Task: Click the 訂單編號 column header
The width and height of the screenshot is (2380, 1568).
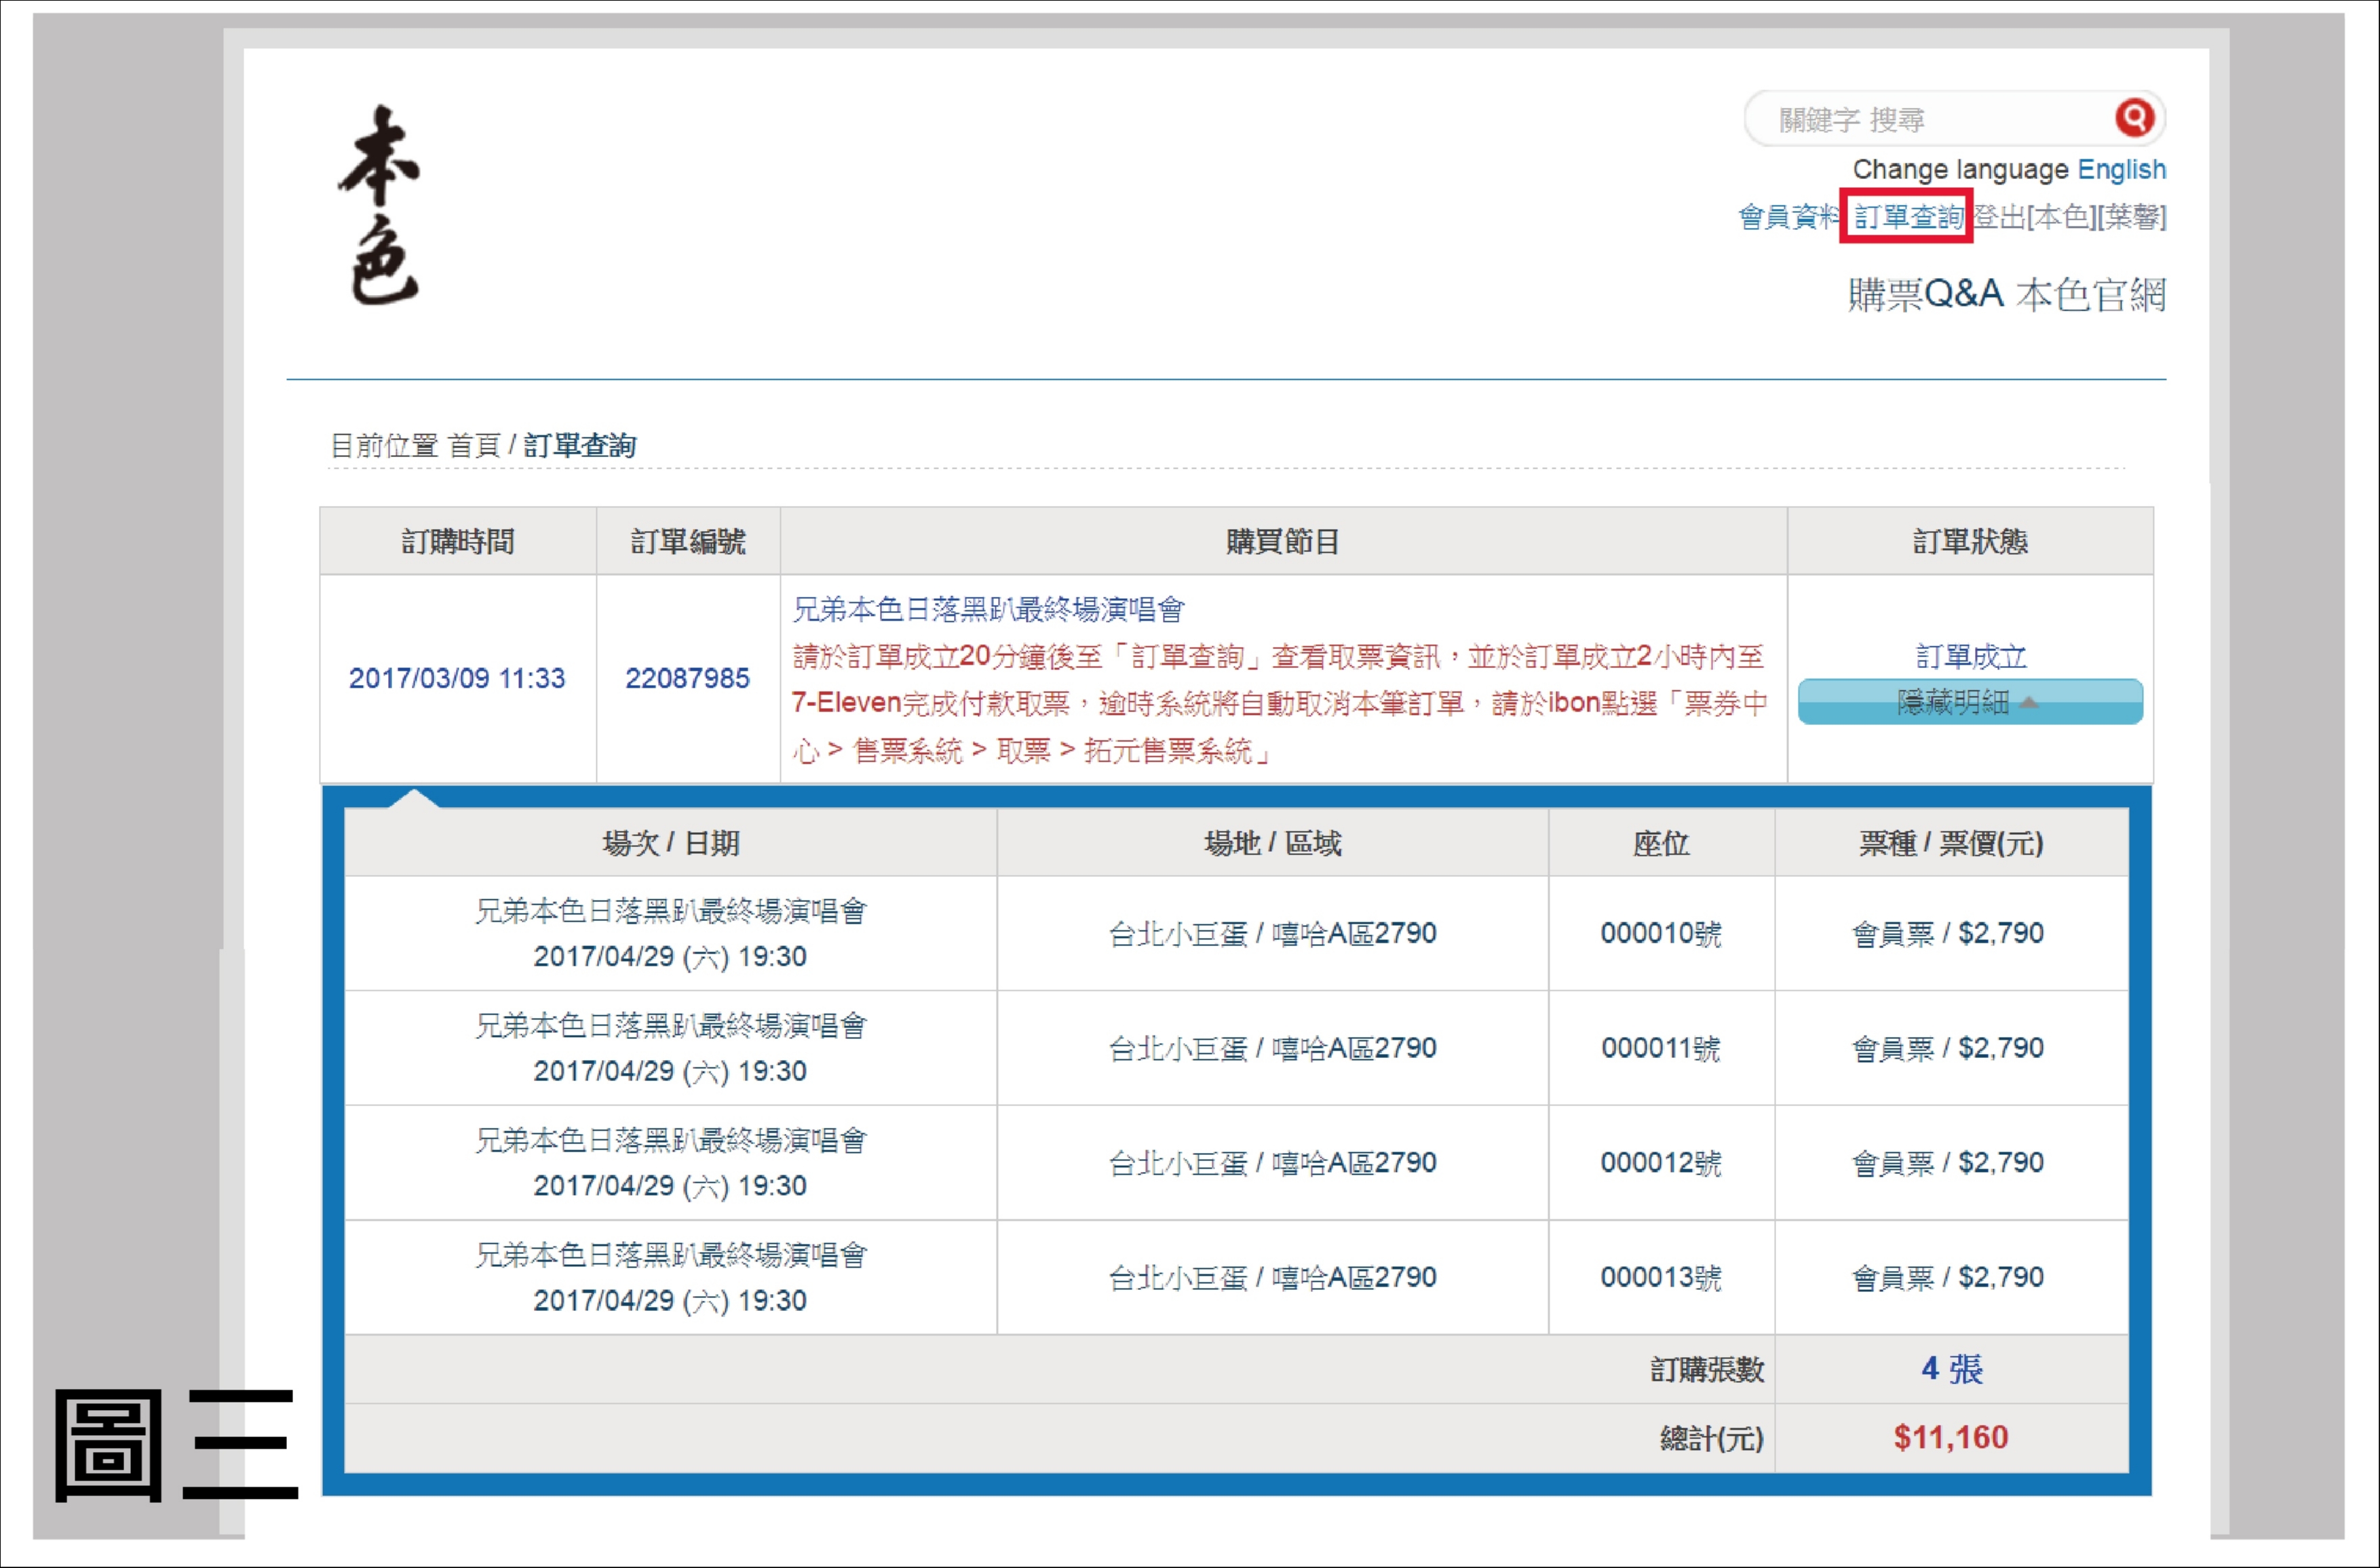Action: coord(687,541)
